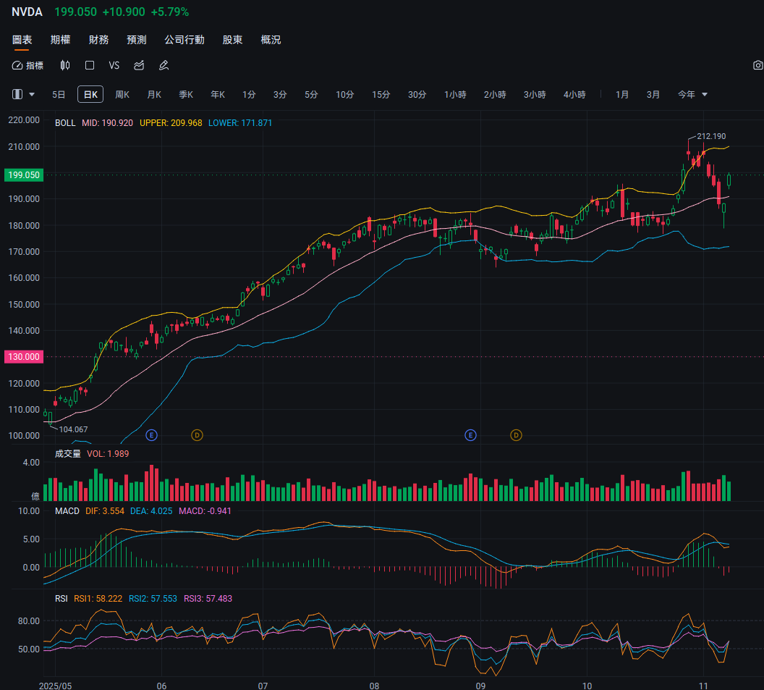Viewport: 764px width, 690px height.
Task: Click the RSI2: 57.553 value
Action: click(153, 598)
